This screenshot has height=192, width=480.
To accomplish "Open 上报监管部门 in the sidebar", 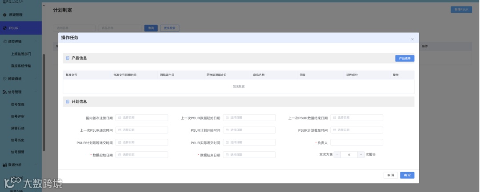I will tap(21, 54).
